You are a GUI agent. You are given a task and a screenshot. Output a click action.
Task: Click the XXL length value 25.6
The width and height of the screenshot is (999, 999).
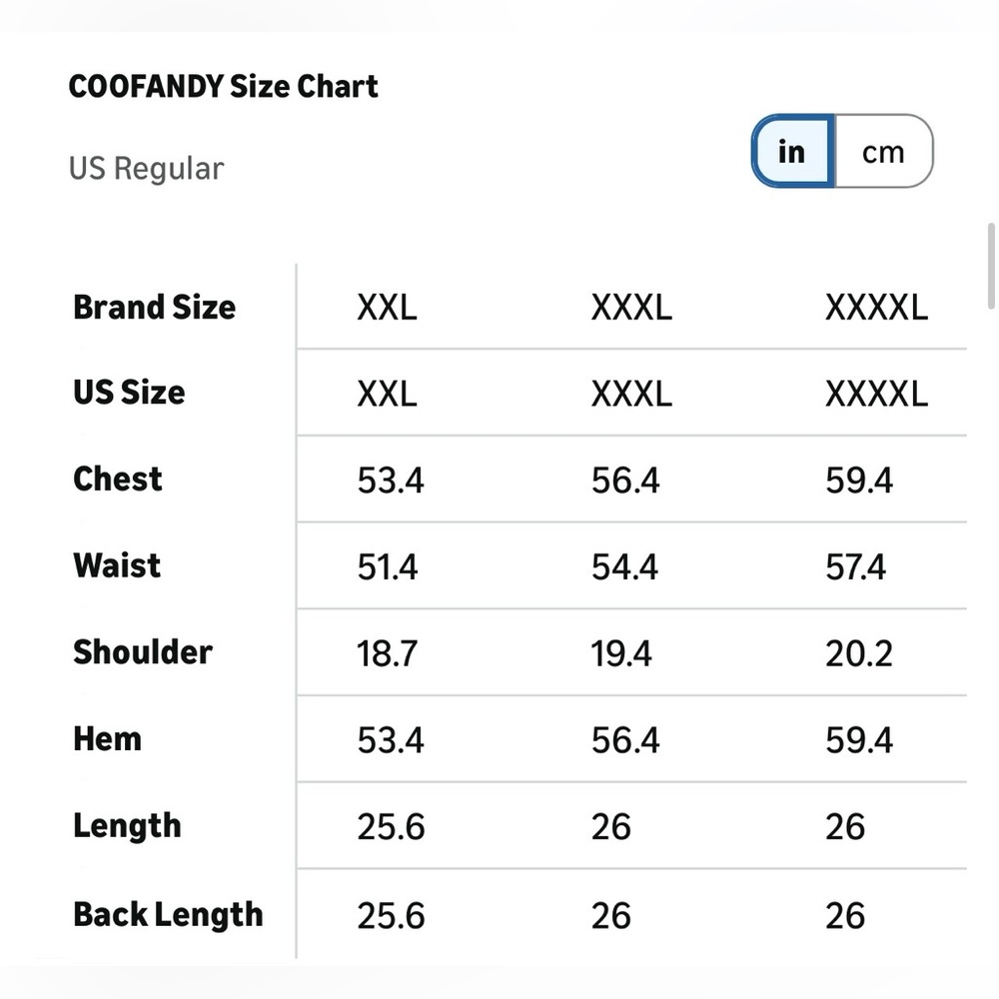pyautogui.click(x=391, y=827)
